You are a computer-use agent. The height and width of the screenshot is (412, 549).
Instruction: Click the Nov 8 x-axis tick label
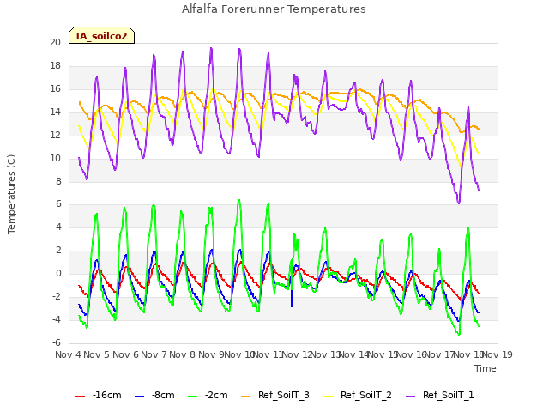click(x=183, y=354)
